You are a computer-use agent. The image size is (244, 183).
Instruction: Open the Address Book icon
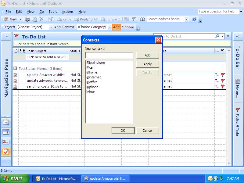pyautogui.click(x=142, y=19)
